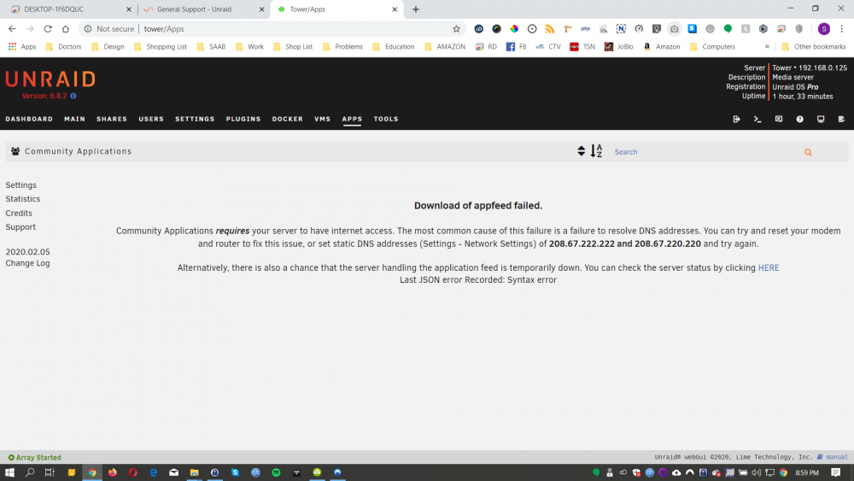The width and height of the screenshot is (854, 481).
Task: Open the Problems bookmark folder
Action: [343, 46]
